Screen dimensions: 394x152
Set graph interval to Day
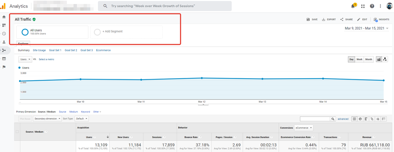tap(351, 59)
